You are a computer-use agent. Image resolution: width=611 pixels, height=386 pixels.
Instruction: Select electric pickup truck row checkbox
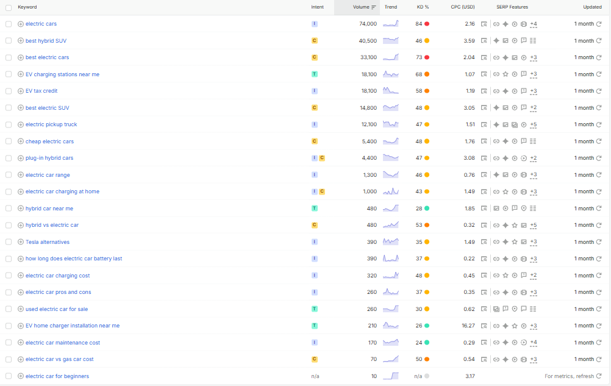coord(9,124)
